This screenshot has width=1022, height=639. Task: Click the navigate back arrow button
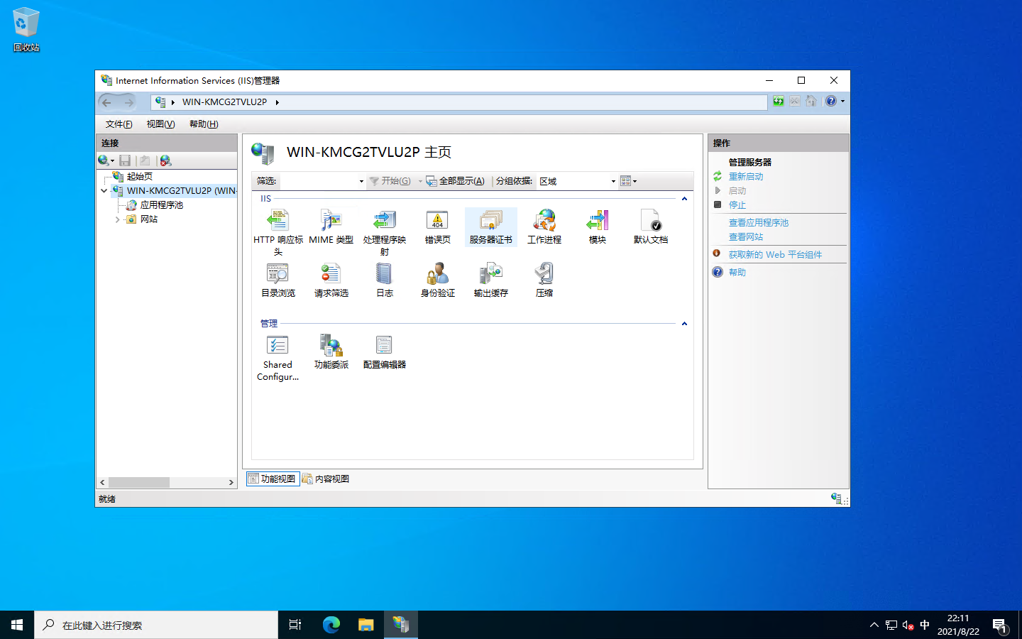107,102
